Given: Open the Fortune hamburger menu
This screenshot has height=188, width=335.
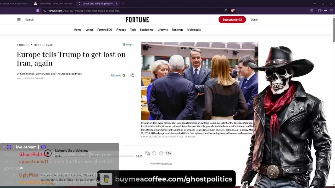Looking at the screenshot, I should point(19,20).
